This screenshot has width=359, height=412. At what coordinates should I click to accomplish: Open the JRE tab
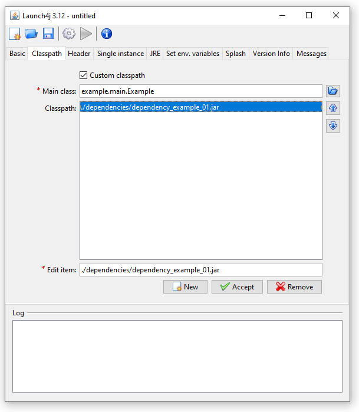[x=155, y=54]
